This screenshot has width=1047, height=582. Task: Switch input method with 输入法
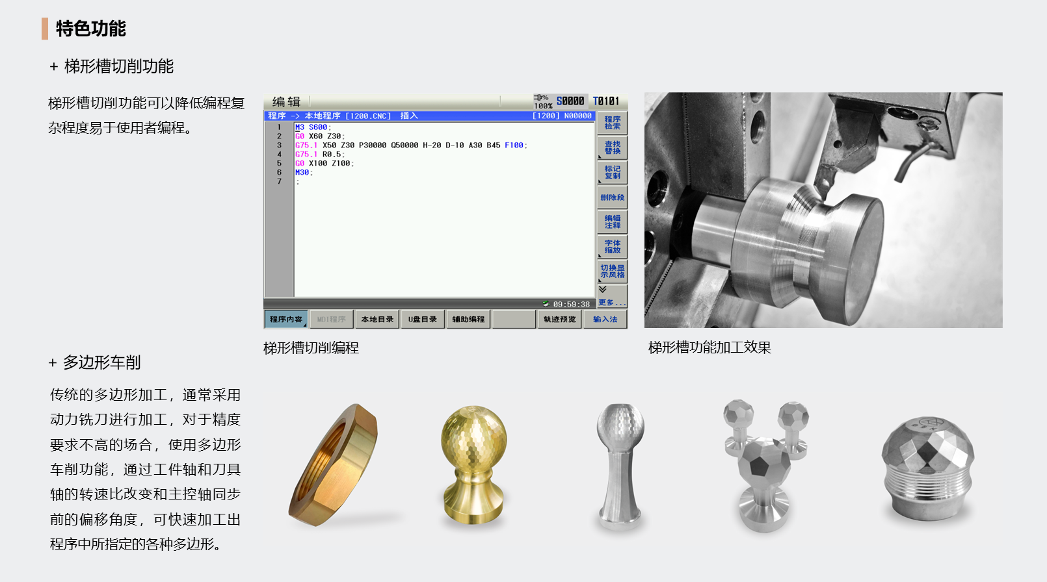[605, 320]
